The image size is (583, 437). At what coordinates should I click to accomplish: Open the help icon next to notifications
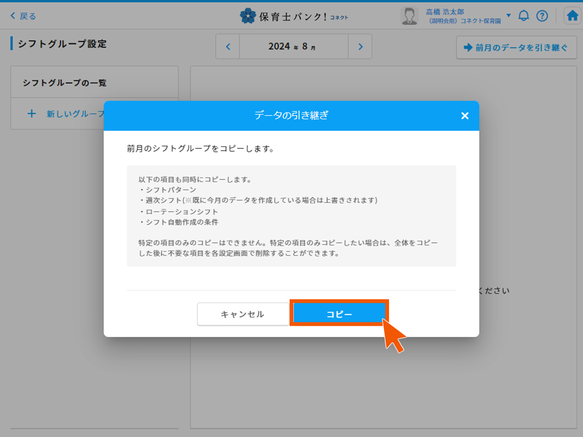(x=542, y=16)
